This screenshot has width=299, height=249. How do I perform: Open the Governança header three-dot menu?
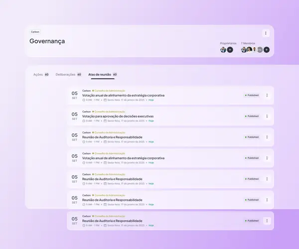pyautogui.click(x=266, y=33)
